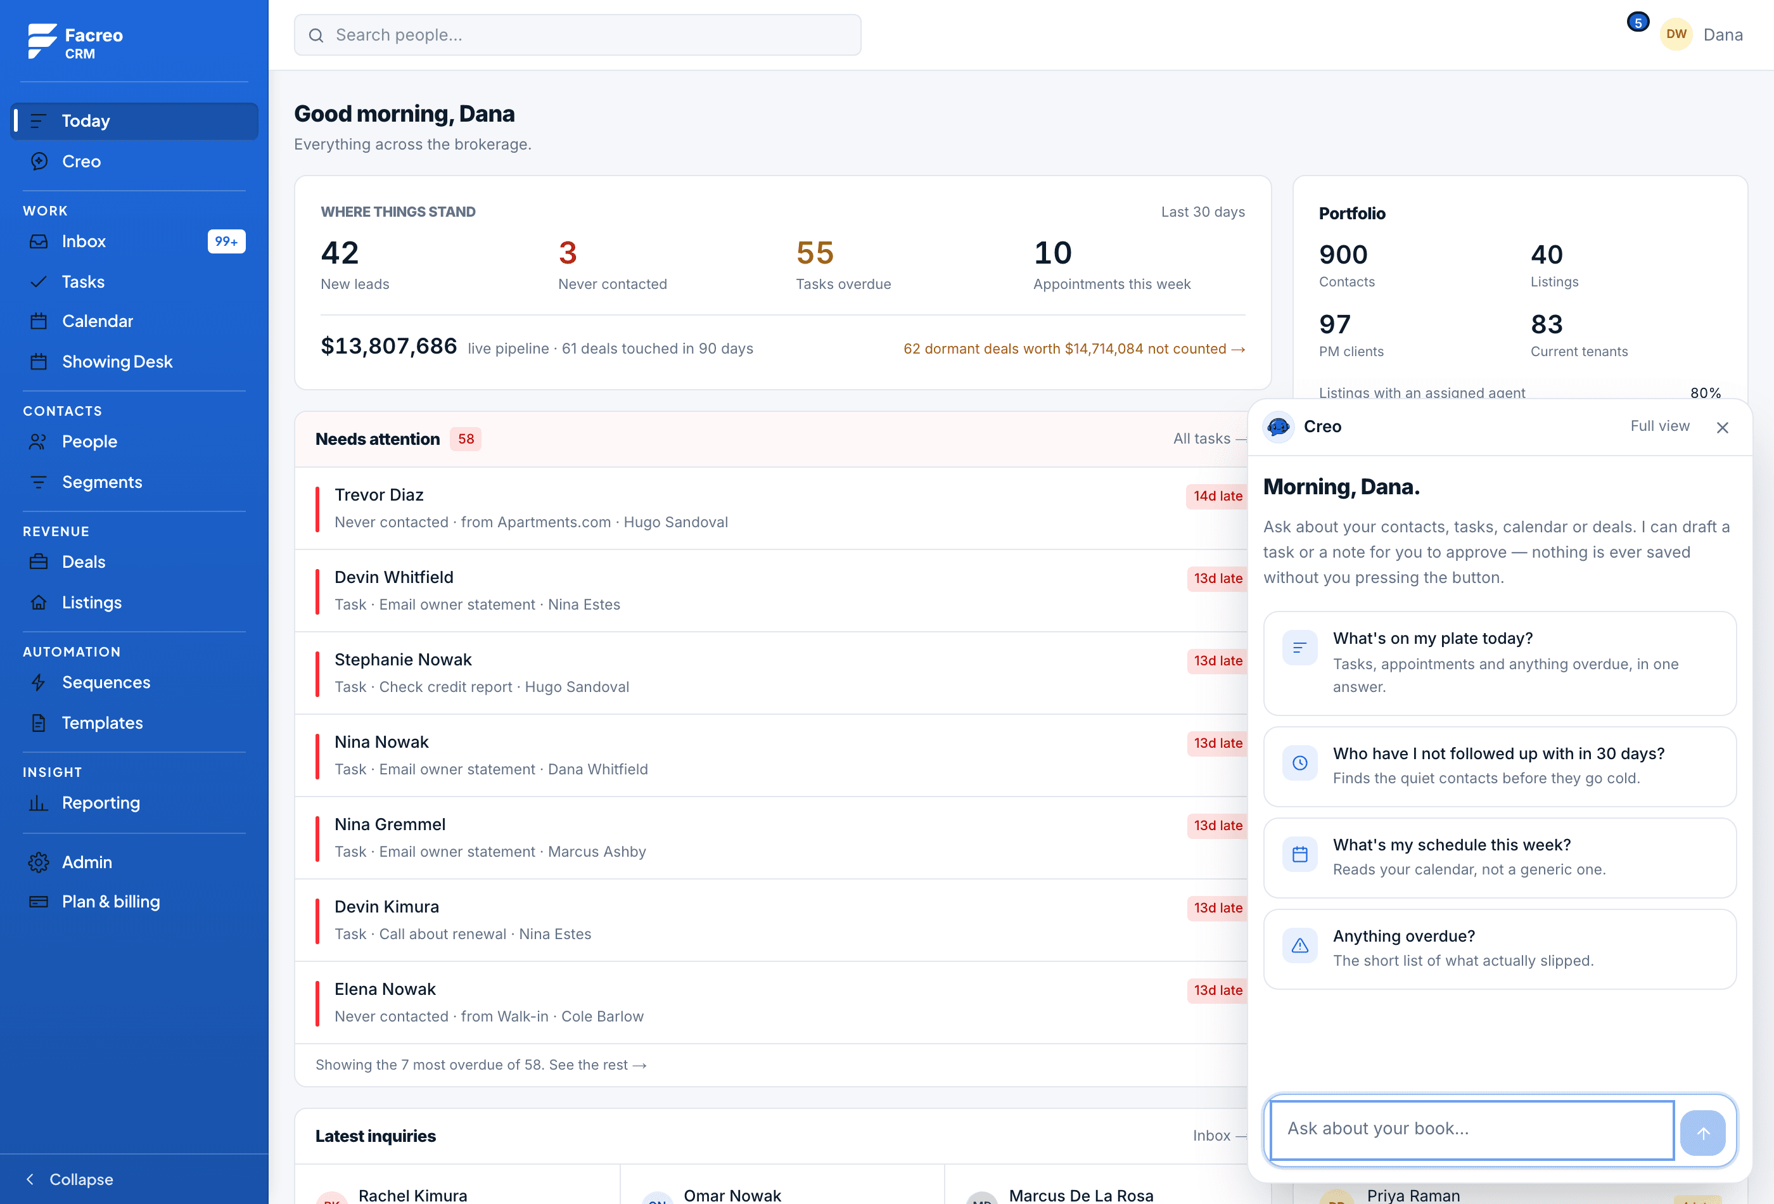Open Creo from the sidebar
This screenshot has height=1204, width=1774.
click(x=134, y=161)
